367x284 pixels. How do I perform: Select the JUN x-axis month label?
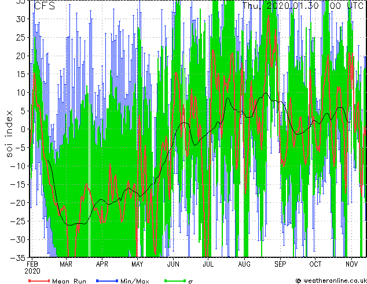point(173,264)
